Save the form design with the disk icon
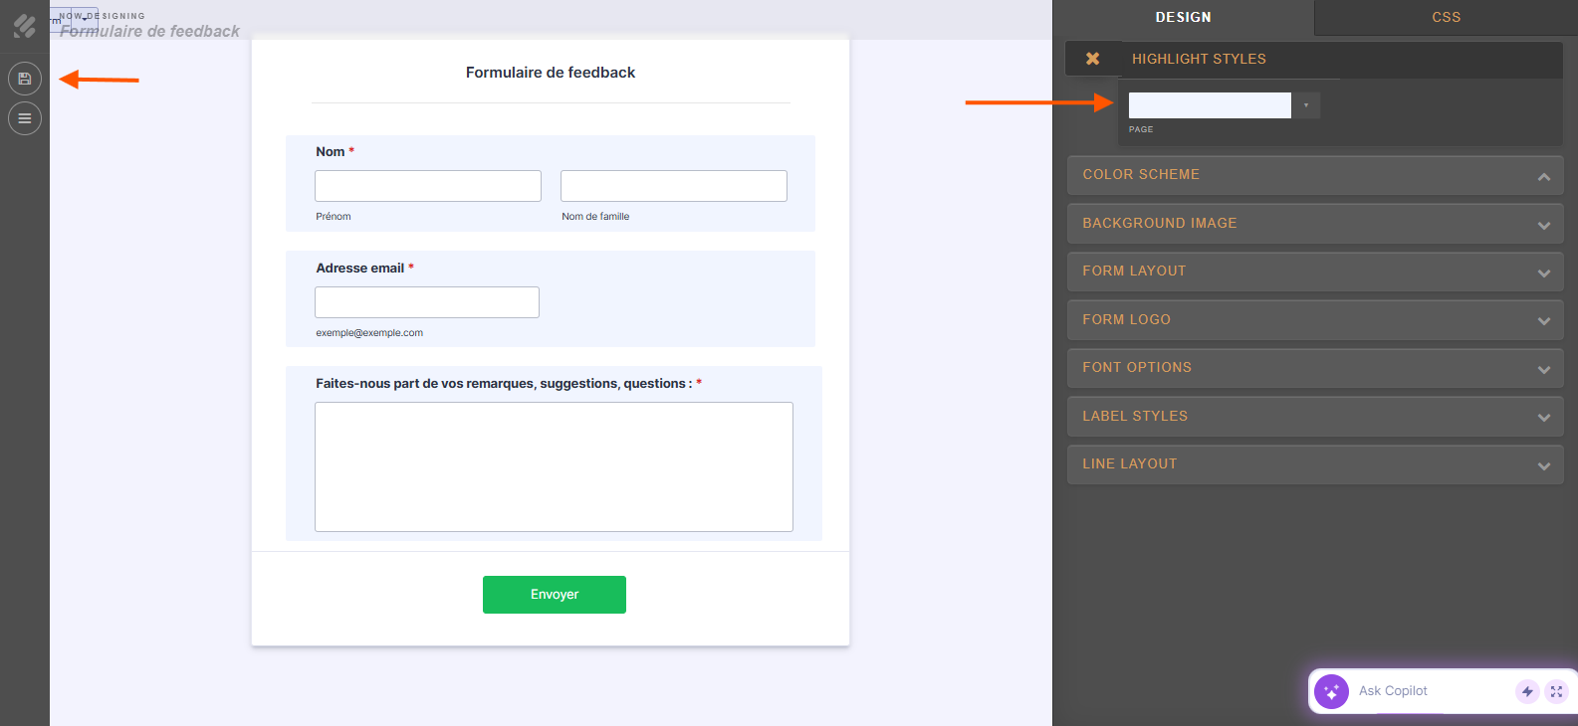 [25, 79]
